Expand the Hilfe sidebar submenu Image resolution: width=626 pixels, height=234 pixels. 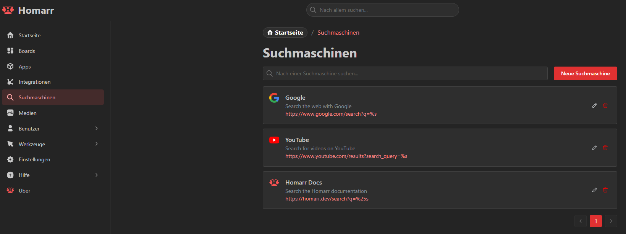pos(96,175)
